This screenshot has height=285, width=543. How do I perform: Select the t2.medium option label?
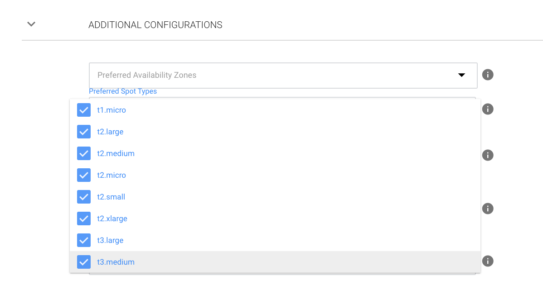coord(116,153)
